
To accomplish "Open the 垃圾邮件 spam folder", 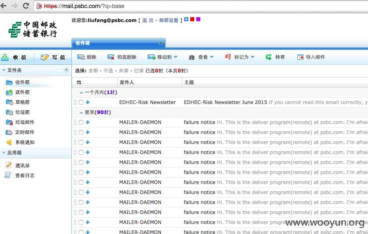I will [x=20, y=122].
